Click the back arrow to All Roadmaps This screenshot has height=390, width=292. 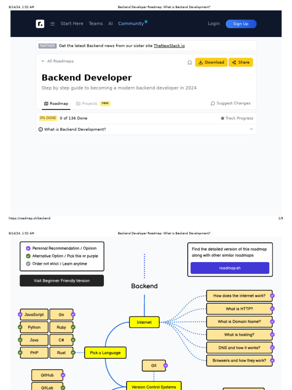point(43,61)
